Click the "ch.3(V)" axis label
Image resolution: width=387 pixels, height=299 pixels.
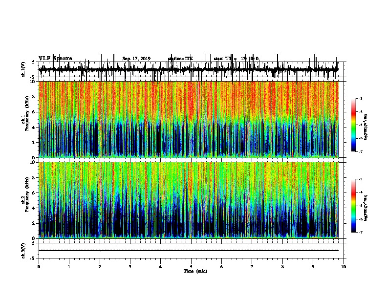23,251
